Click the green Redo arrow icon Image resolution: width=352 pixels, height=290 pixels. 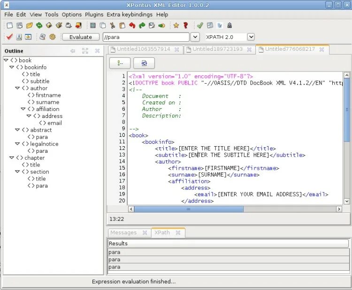pyautogui.click(x=142, y=25)
